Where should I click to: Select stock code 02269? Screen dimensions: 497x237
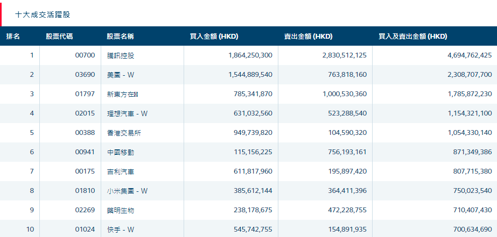(85, 210)
